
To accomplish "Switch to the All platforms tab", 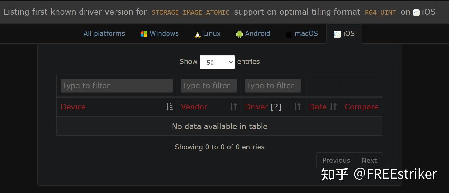I will (104, 34).
